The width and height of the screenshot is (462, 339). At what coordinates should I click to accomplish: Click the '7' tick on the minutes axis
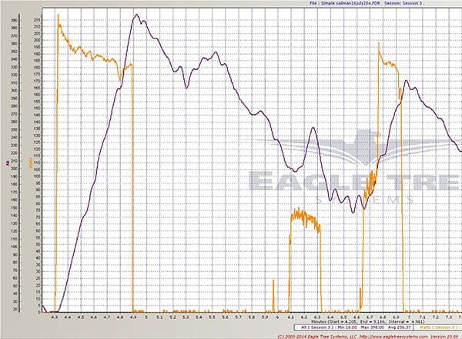coord(409,317)
